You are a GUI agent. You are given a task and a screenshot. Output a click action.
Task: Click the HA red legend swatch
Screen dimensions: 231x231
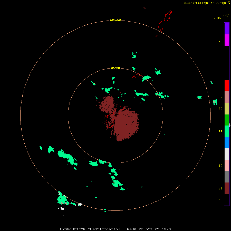click(x=227, y=86)
